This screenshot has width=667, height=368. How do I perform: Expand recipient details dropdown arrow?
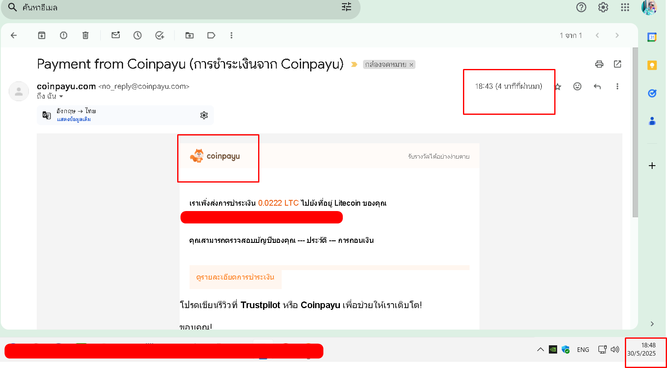click(x=61, y=96)
